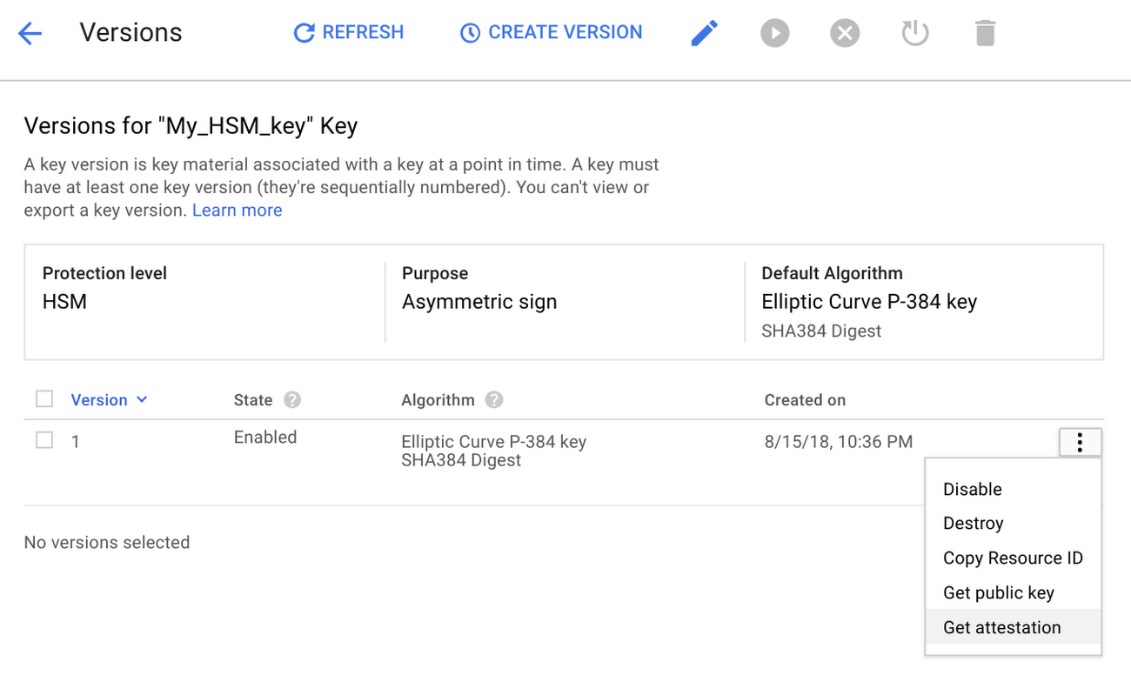Viewport: 1131px width, 682px height.
Task: Toggle the select-all versions checkbox
Action: point(44,399)
